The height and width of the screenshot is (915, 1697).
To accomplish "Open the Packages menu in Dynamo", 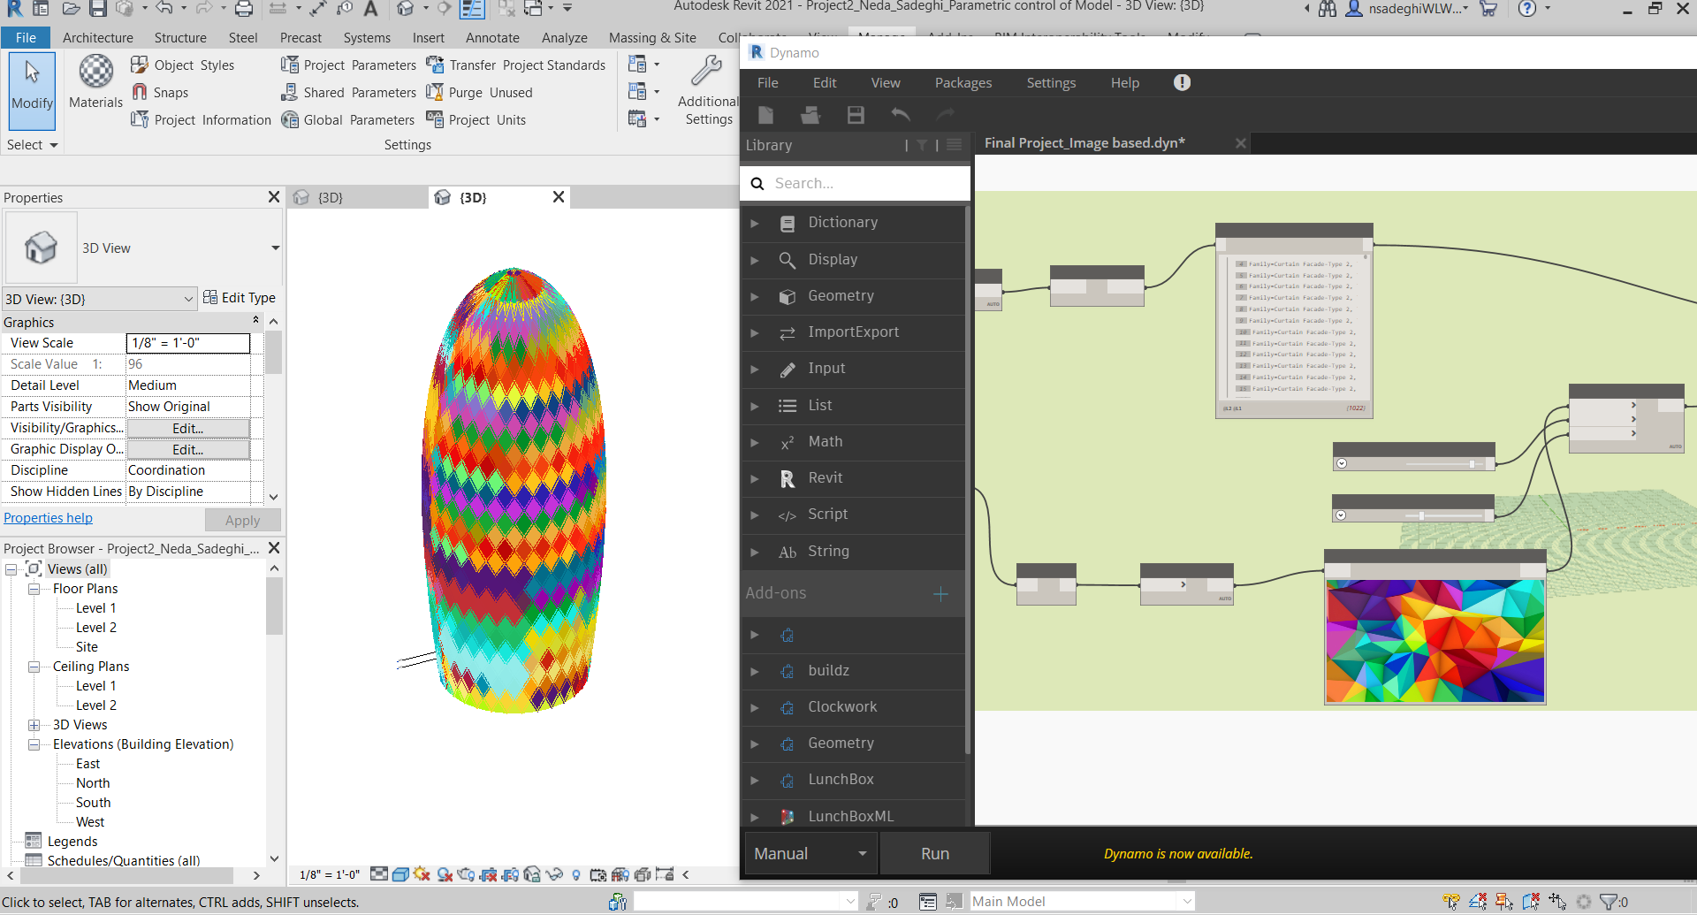I will coord(963,82).
